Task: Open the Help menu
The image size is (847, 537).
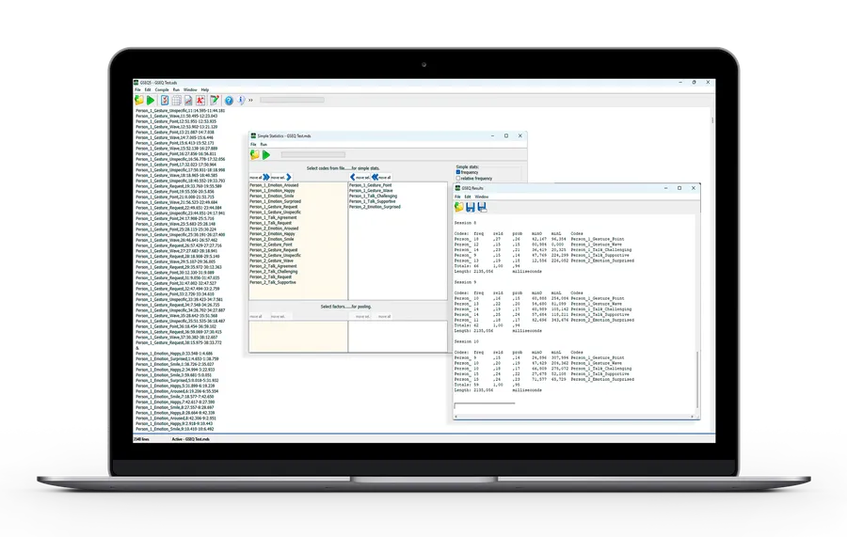Action: point(205,89)
